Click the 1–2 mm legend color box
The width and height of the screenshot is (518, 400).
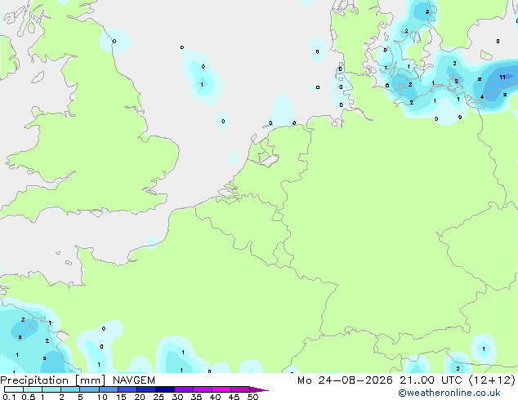tap(51, 389)
